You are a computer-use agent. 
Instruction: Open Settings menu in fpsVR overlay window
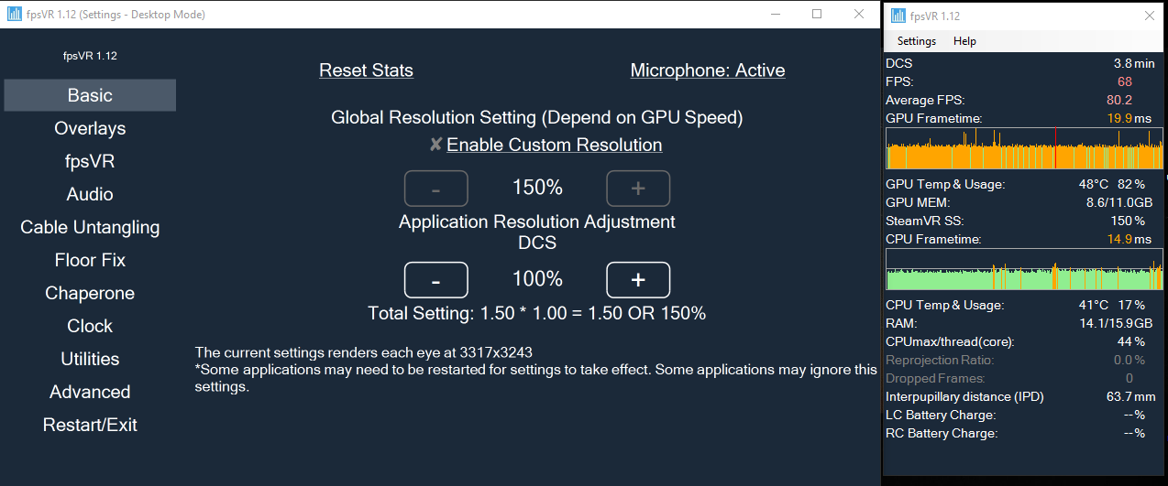pos(917,41)
